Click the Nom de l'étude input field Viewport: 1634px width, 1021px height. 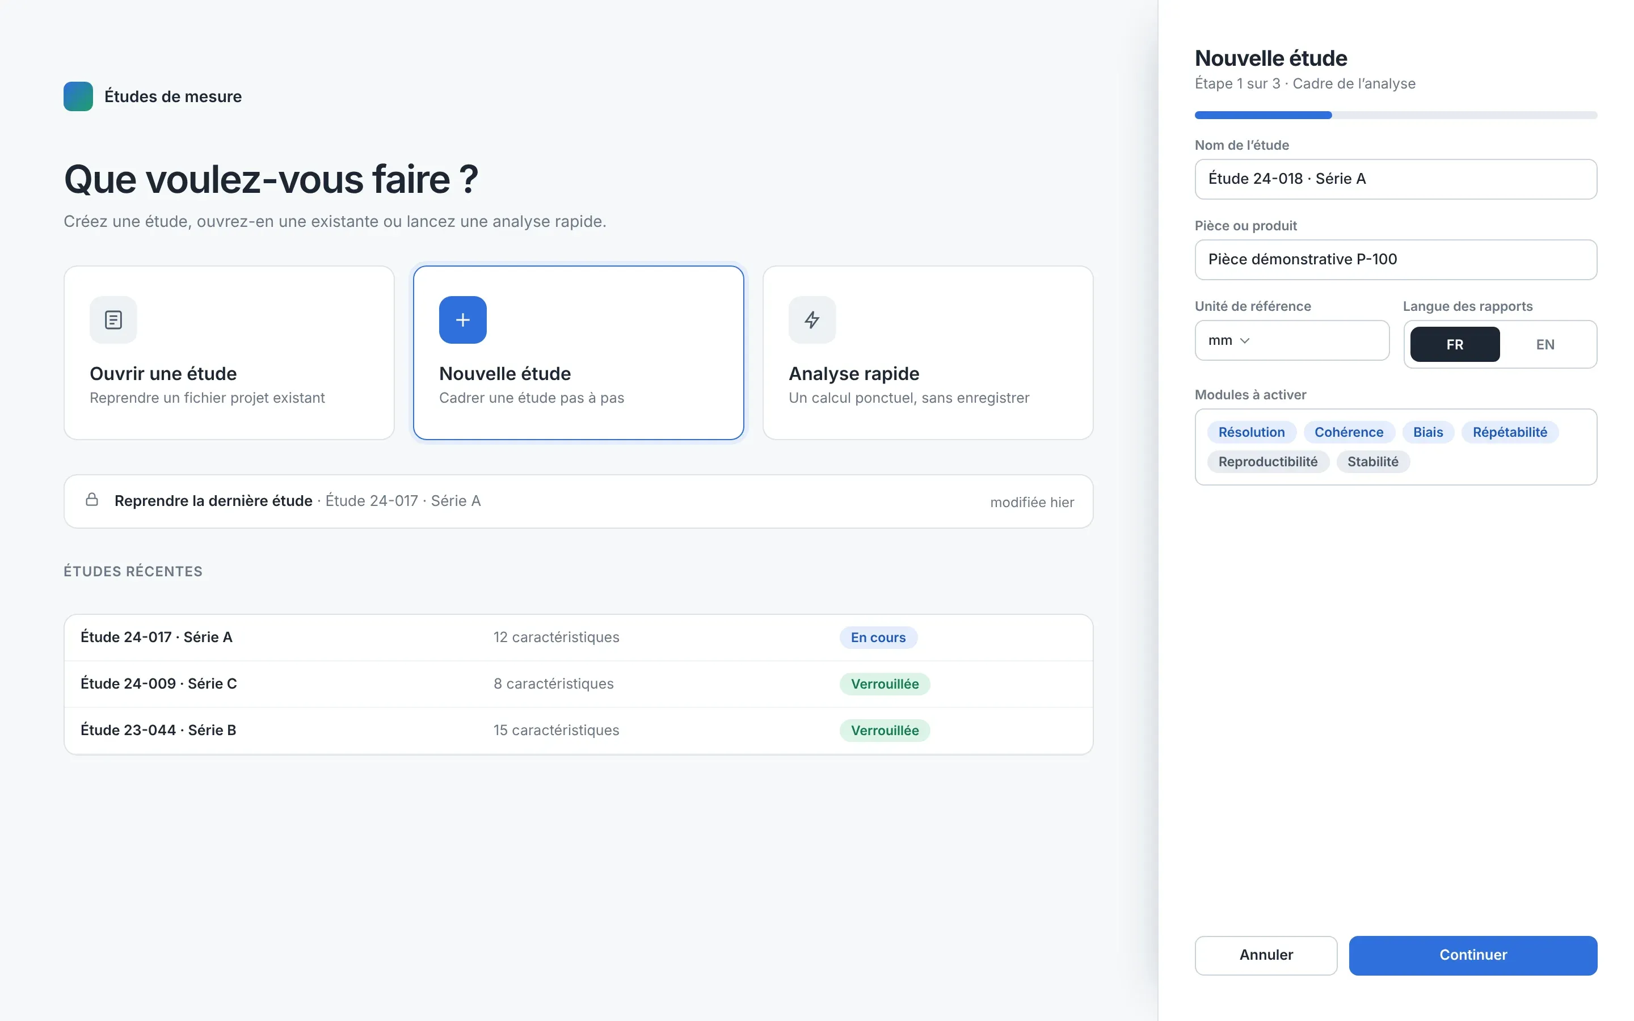pyautogui.click(x=1396, y=179)
